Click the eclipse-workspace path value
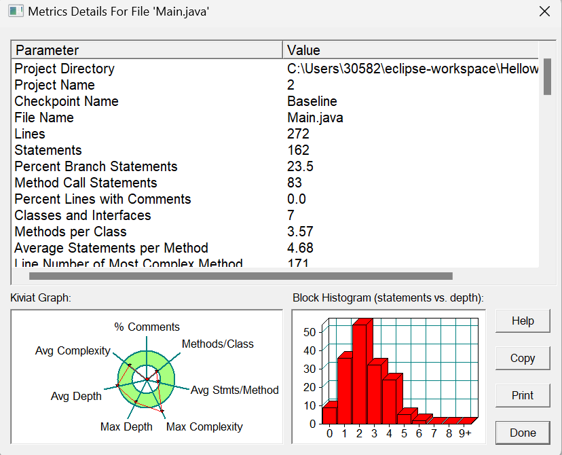Viewport: 562px width, 455px height. (413, 69)
